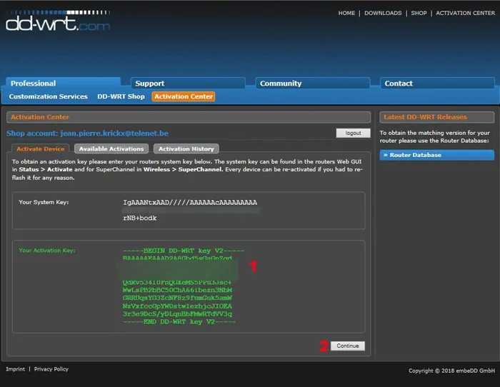Switch to the Activation History tab
Viewport: 500px width, 387px height.
click(x=186, y=149)
